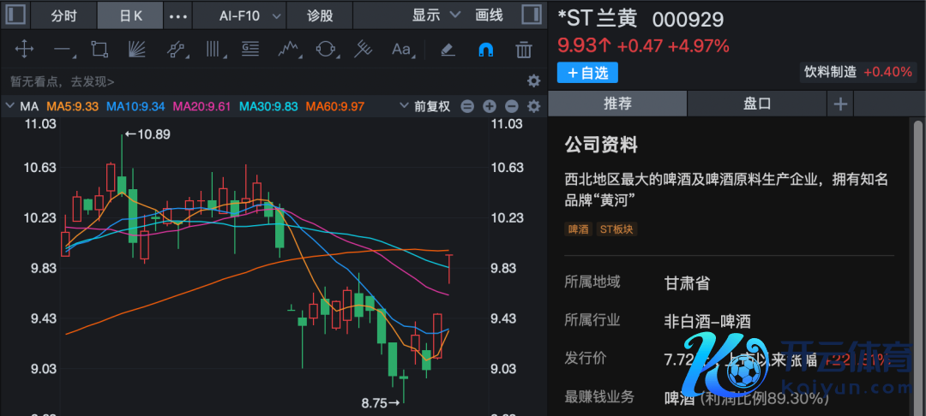926x416 pixels.
Task: Choose the Aa text annotation tool
Action: tap(401, 50)
